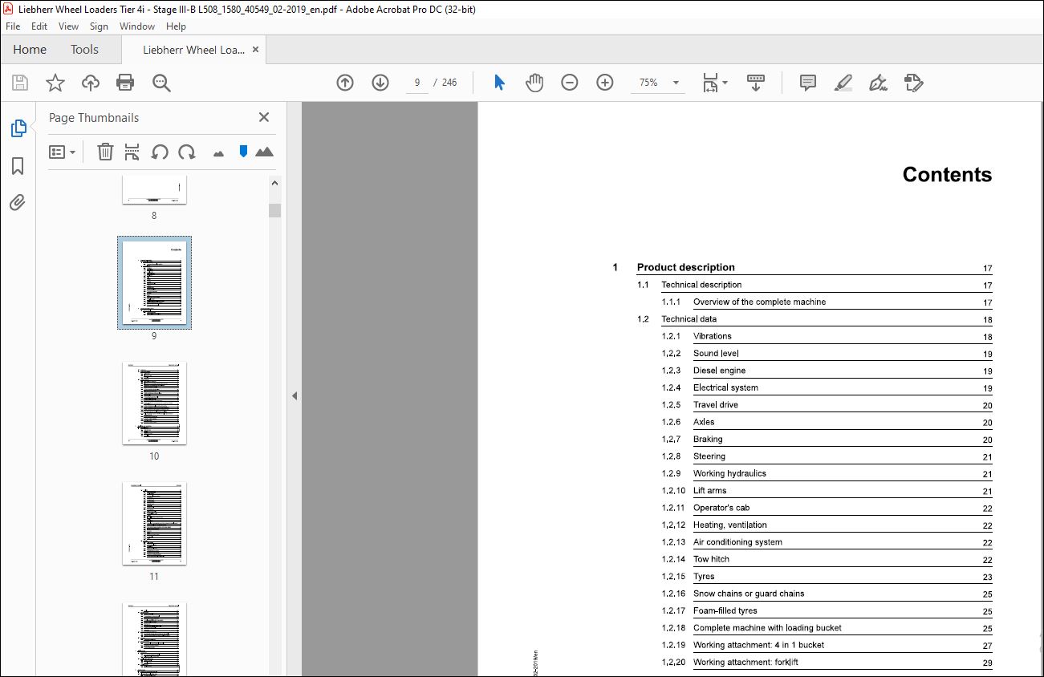Screen dimensions: 1044x677
Task: Upload the file with the cloud icon
Action: coord(91,83)
